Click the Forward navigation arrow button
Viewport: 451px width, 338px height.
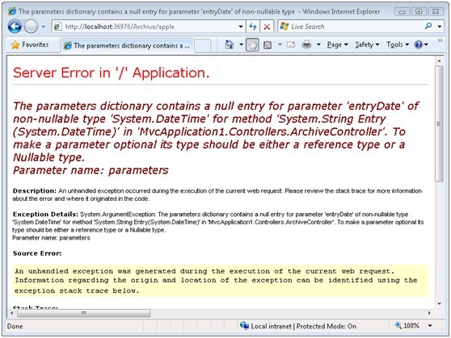pos(31,27)
